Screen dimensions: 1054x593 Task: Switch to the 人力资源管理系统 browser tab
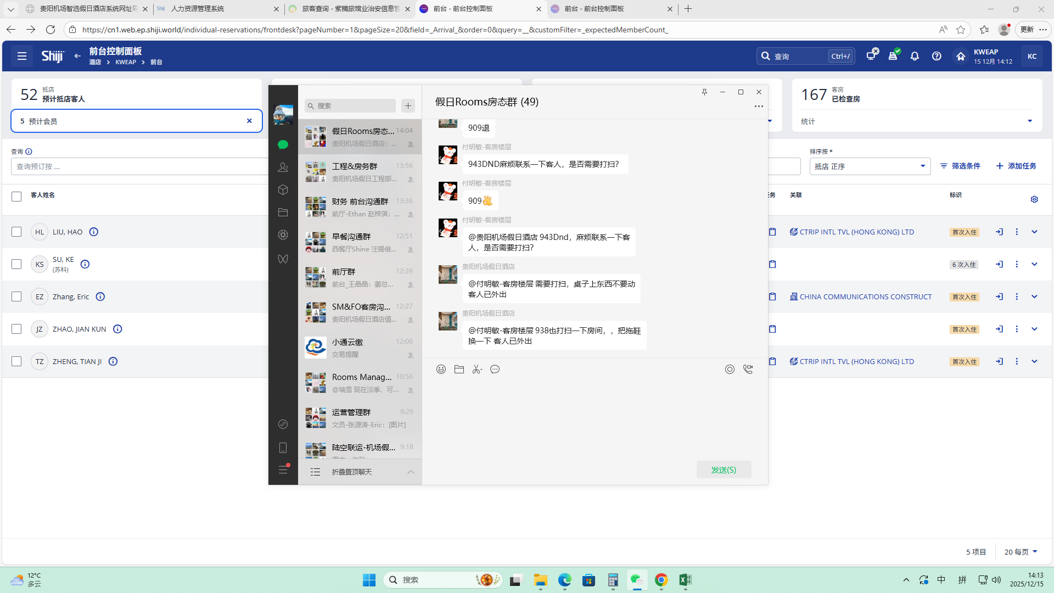[x=198, y=9]
